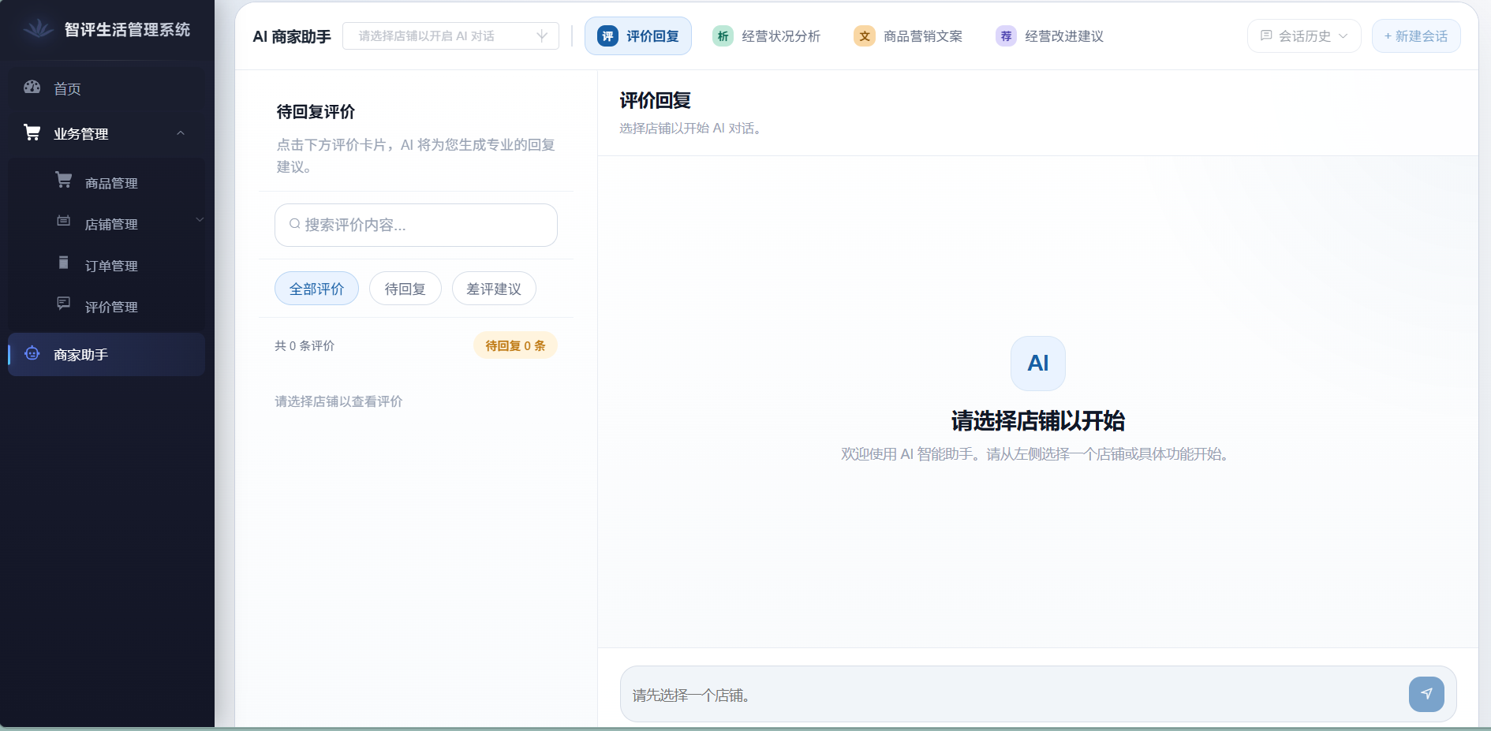Expand the 会话历史 dropdown
This screenshot has width=1491, height=731.
pos(1303,35)
